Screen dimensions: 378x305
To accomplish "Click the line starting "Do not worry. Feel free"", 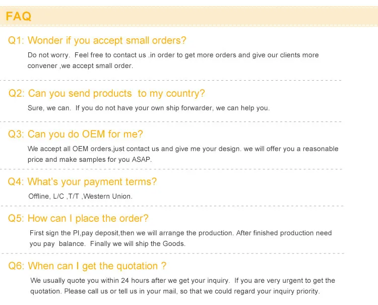I will [173, 55].
